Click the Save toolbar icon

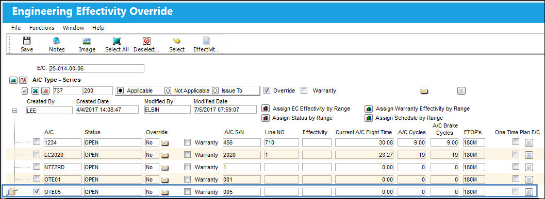point(27,41)
